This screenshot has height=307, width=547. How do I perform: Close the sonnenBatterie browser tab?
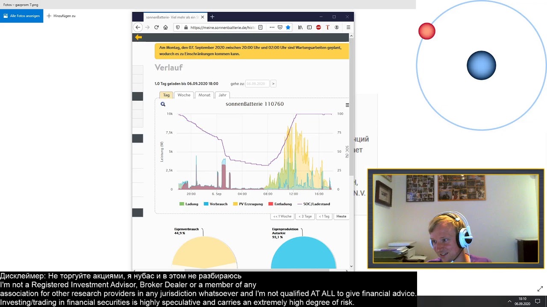[x=203, y=17]
